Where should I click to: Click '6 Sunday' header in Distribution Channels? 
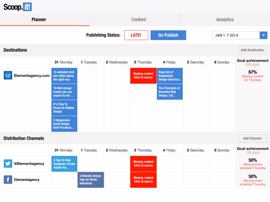pyautogui.click(x=222, y=150)
